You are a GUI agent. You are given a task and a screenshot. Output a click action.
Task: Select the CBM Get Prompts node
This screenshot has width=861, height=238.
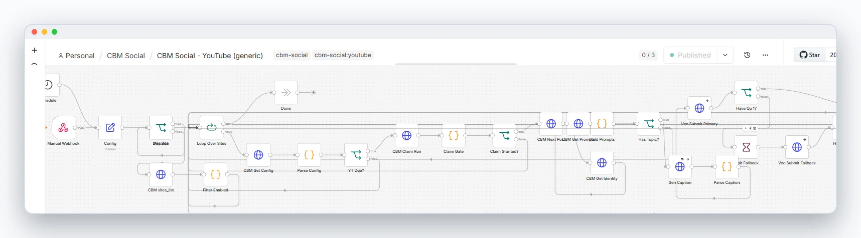[578, 124]
